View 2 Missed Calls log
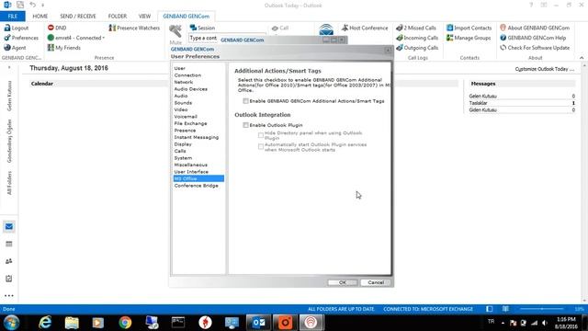Viewport: 588px width, 331px height. point(416,28)
